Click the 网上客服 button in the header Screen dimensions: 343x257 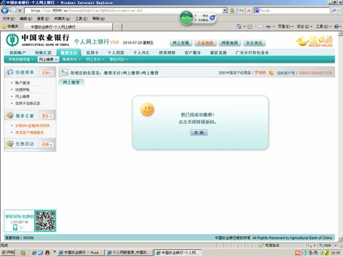[x=181, y=43]
